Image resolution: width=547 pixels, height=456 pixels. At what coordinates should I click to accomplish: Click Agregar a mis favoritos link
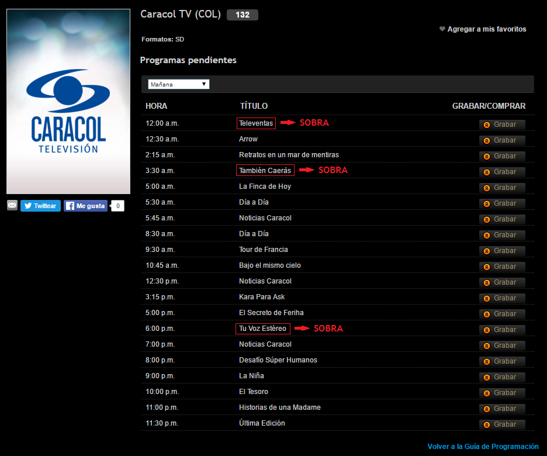click(x=487, y=29)
